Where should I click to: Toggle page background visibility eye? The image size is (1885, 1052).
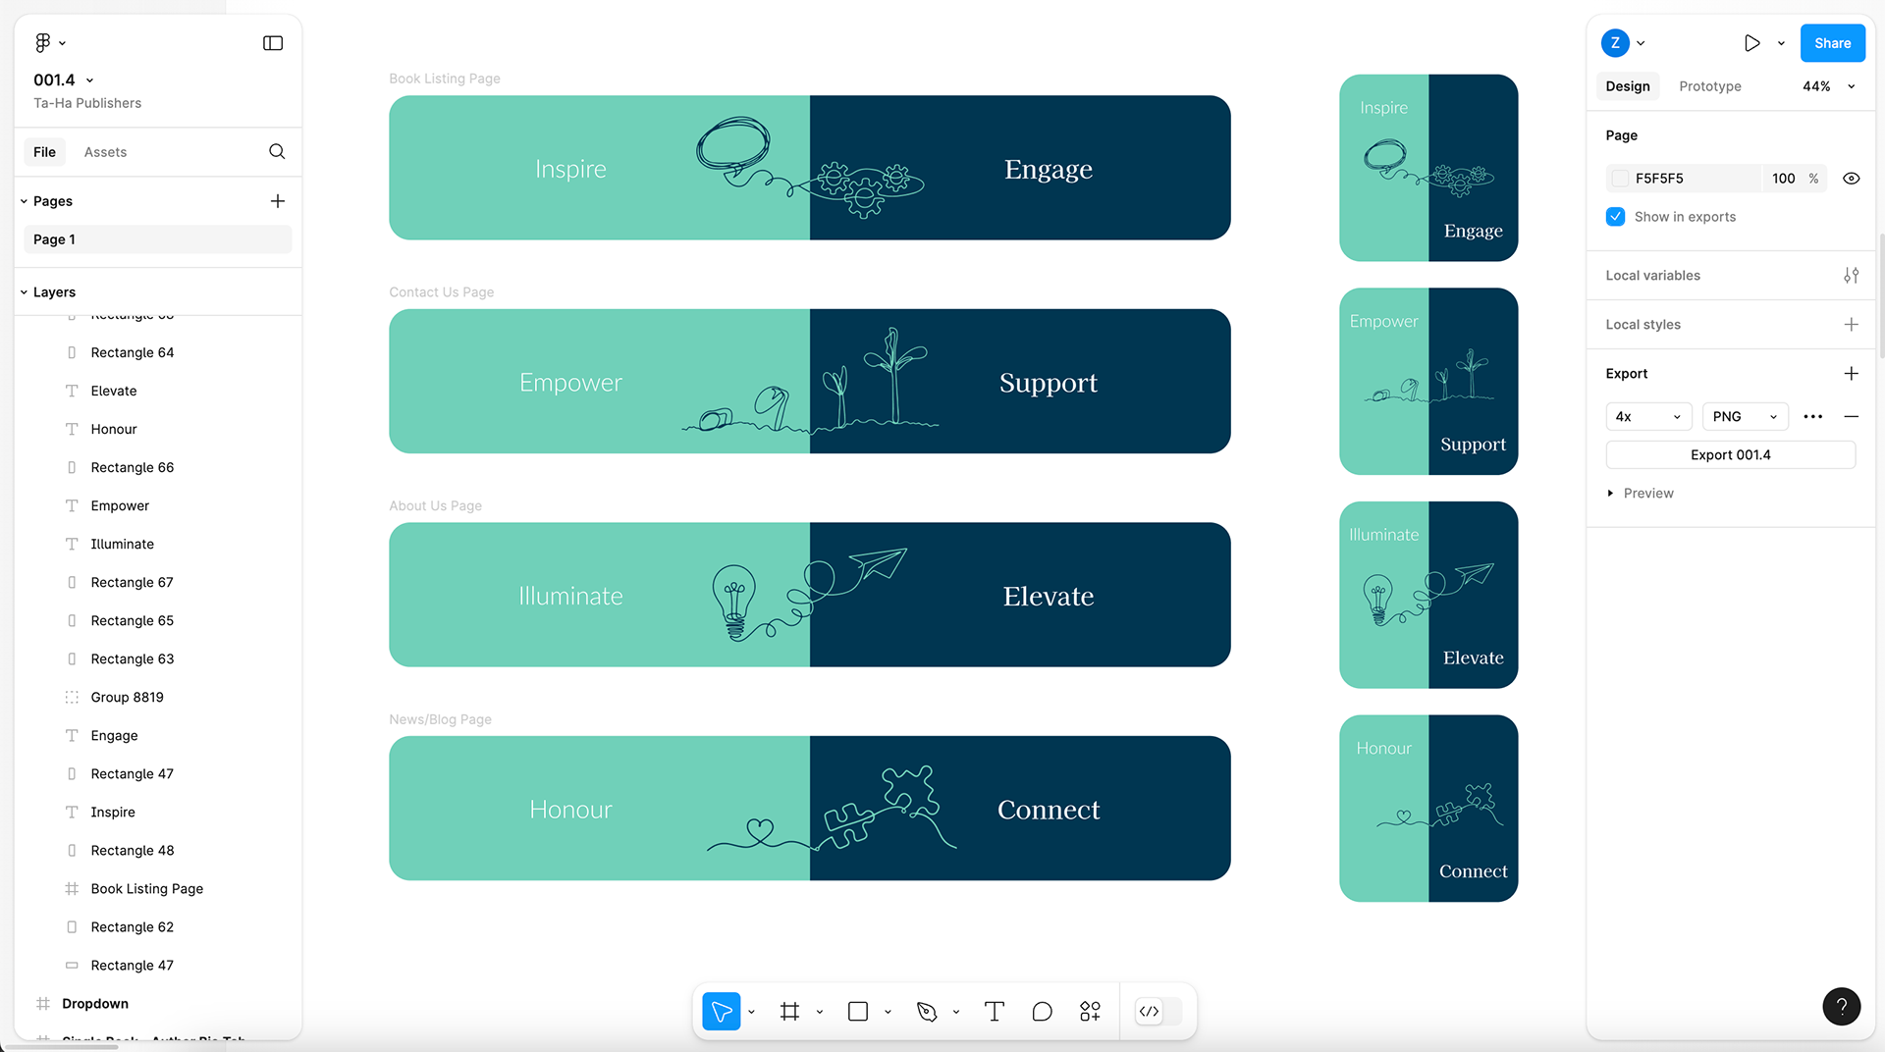click(1851, 179)
